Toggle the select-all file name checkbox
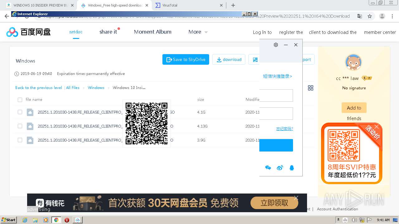Screen dimensions: 399x224 [x=20, y=100]
